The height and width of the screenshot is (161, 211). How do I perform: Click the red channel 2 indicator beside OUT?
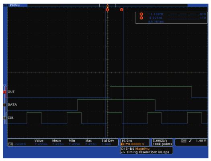[x=4, y=92]
